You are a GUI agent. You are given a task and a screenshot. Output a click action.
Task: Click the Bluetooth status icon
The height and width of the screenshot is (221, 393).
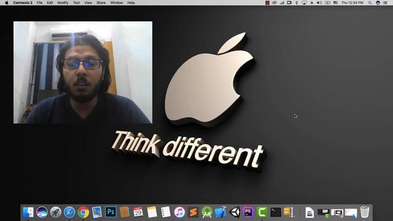coord(297,2)
